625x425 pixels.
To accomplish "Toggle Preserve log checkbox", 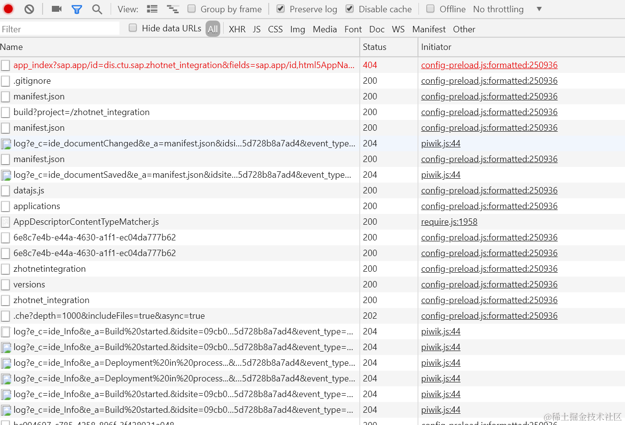I will 280,8.
